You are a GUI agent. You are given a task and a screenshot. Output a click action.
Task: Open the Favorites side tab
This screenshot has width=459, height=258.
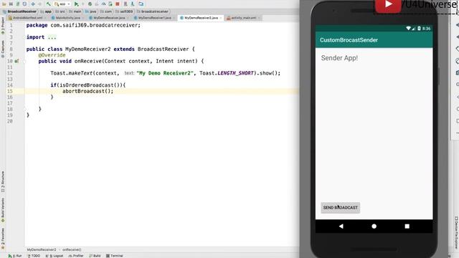(x=3, y=239)
